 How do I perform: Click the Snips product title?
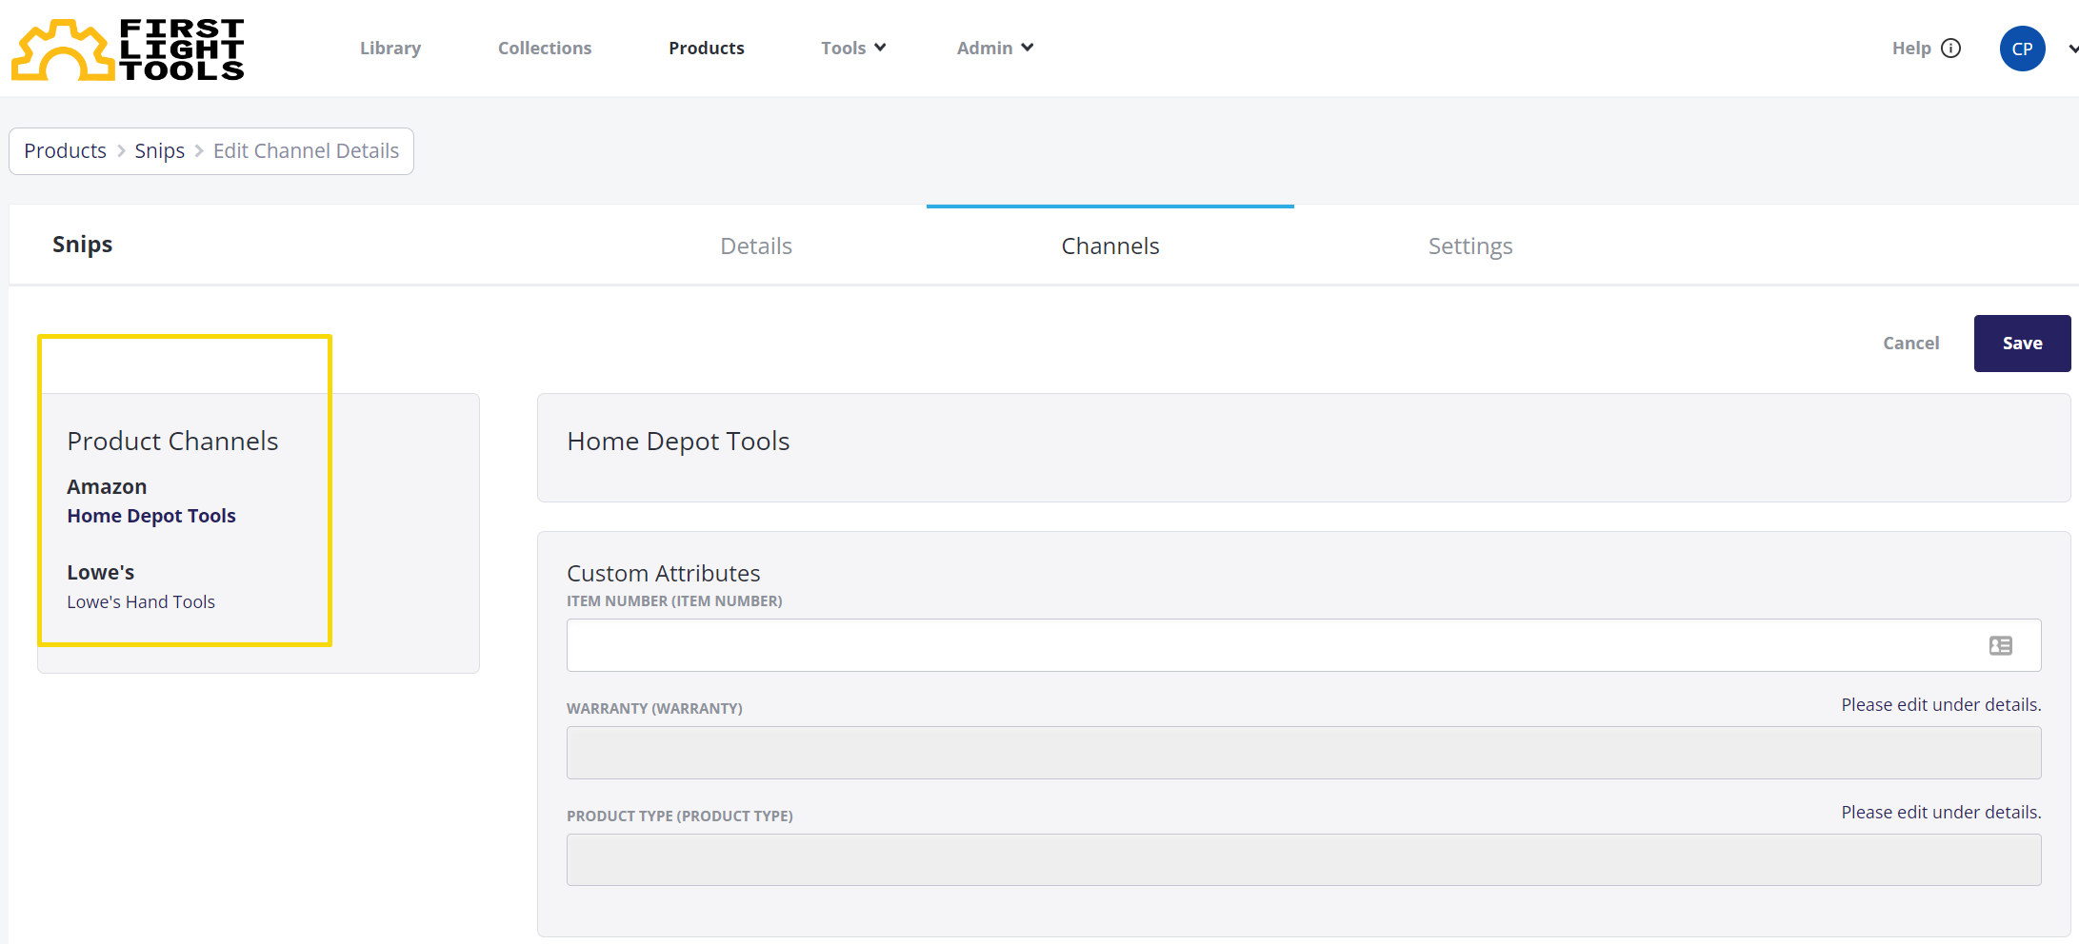[x=82, y=245]
